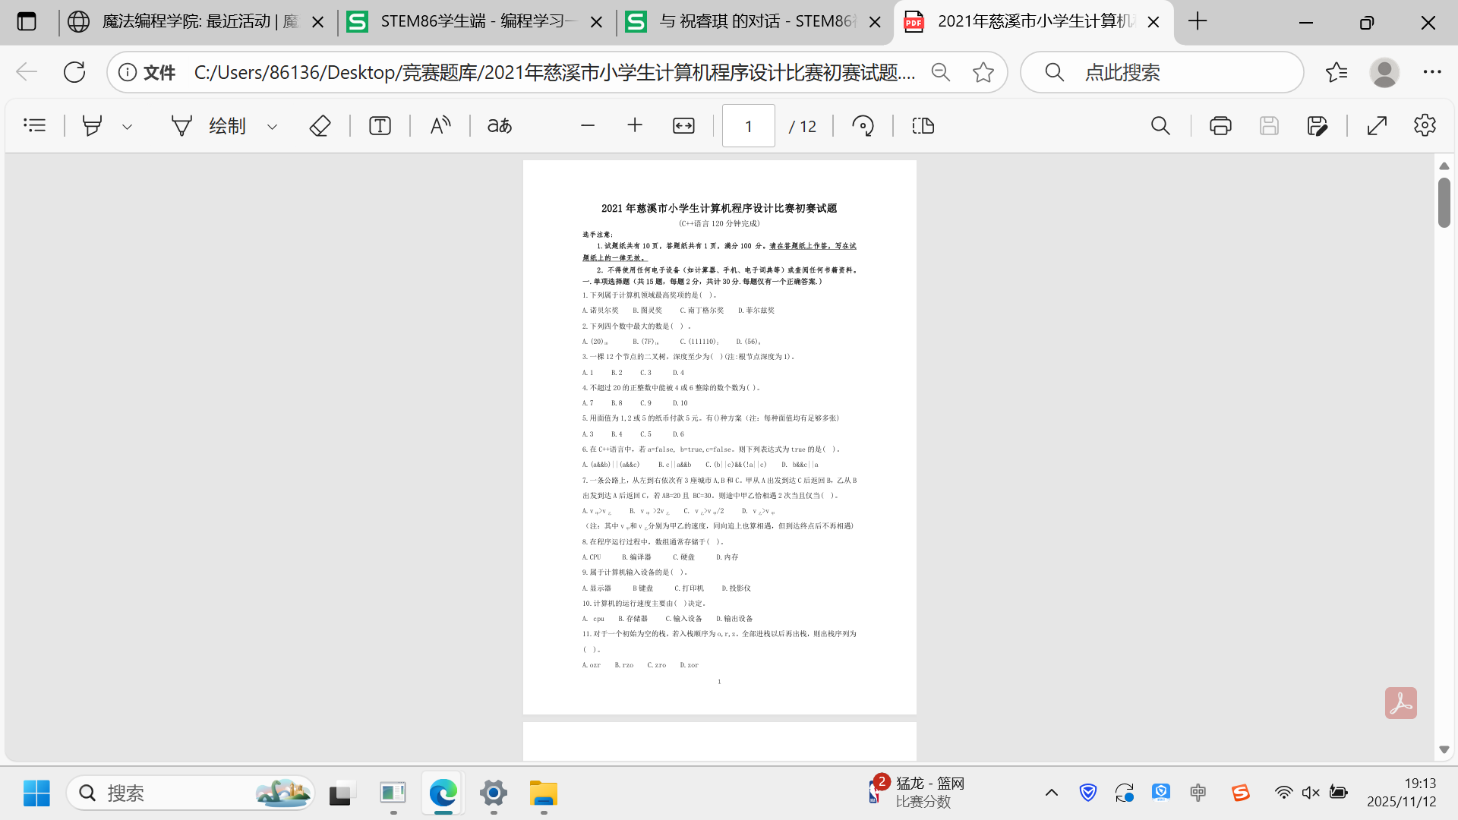Rotate the PDF page
Screen dimensions: 1458x820
click(863, 125)
